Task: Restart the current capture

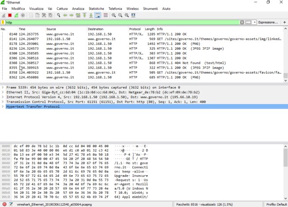Action: pyautogui.click(x=16, y=15)
